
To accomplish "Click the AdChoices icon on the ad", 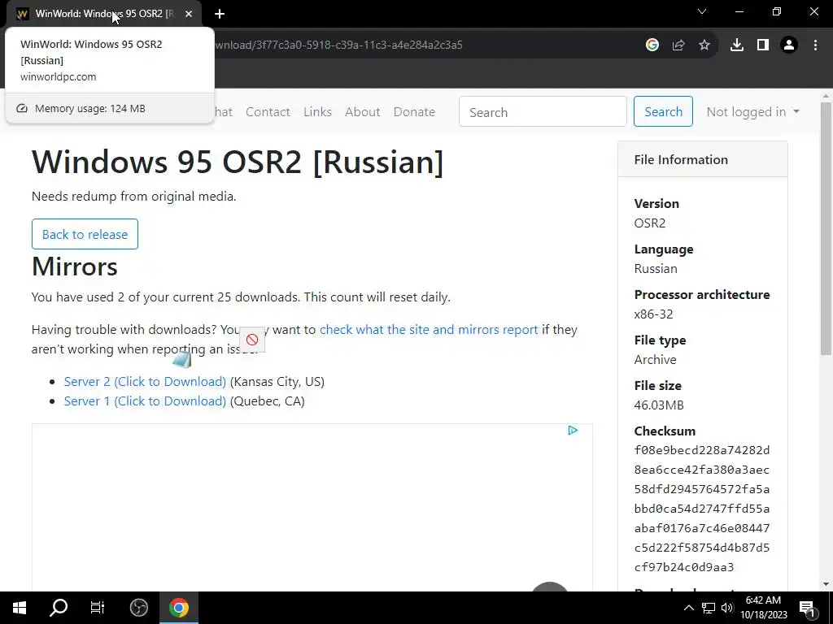I will click(x=573, y=431).
